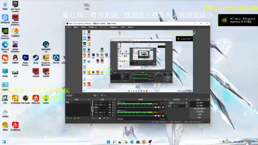Open the 帮助(H) menu in OBS
This screenshot has height=145, width=258.
[x=131, y=27]
